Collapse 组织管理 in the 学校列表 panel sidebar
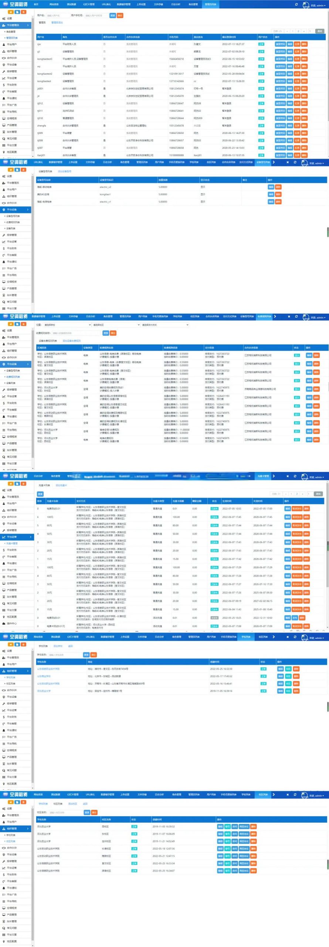329x947 pixels. coord(16,671)
